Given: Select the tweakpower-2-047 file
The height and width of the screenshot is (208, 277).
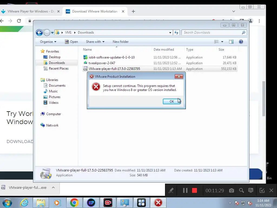Looking at the screenshot, I should coord(160,63).
